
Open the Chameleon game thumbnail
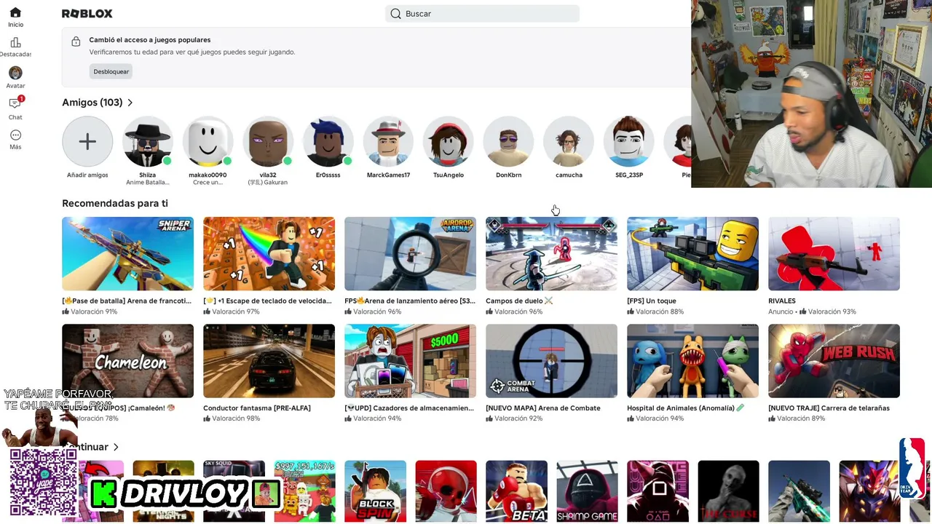pyautogui.click(x=127, y=361)
